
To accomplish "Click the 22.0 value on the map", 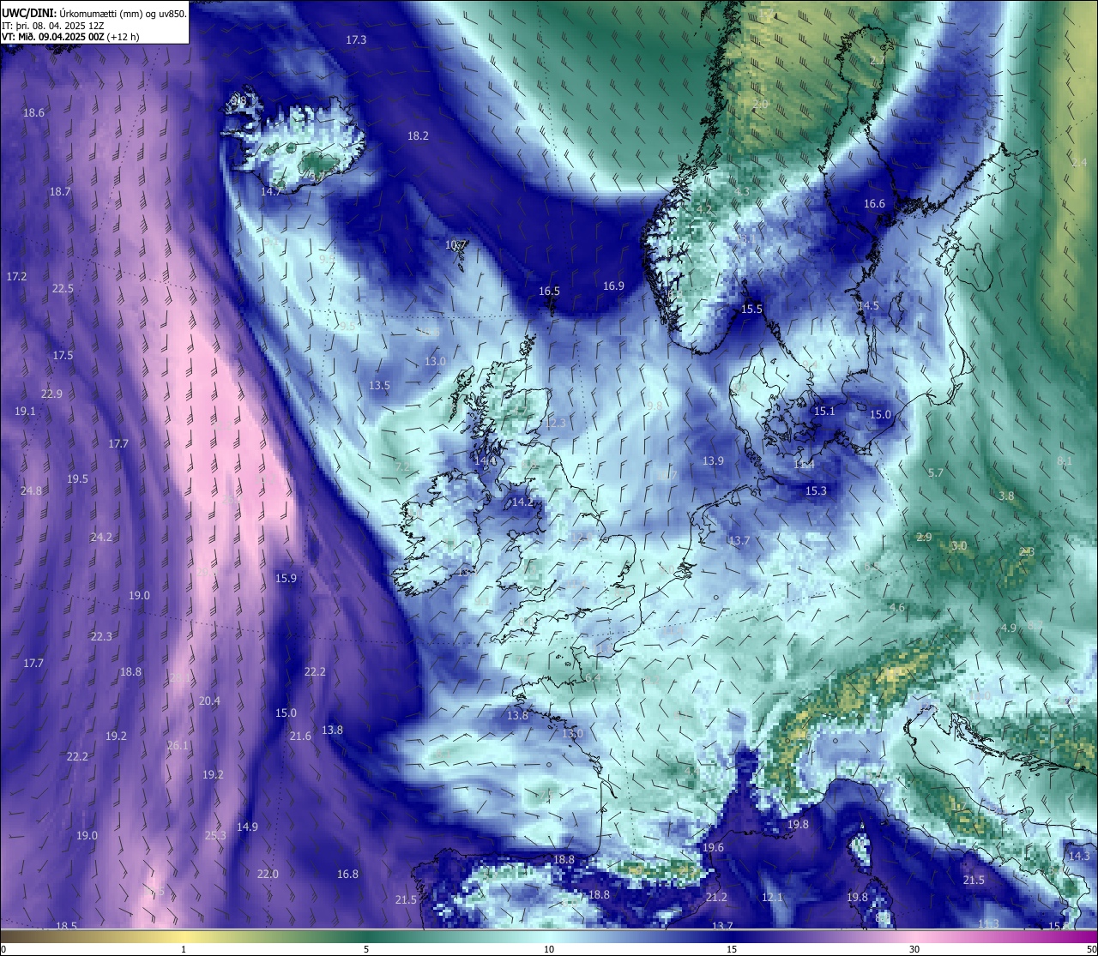I will pos(268,874).
